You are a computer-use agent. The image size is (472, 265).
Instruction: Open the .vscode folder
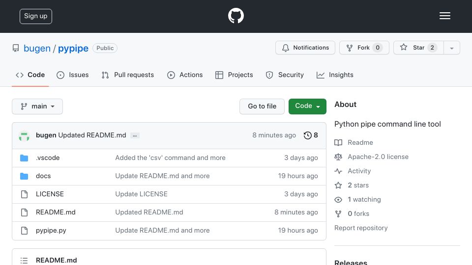(48, 158)
